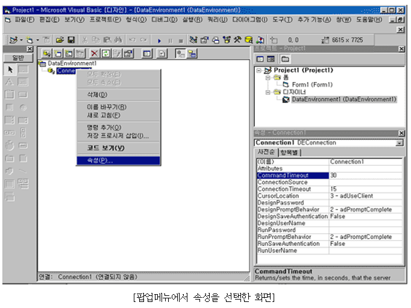Screen dimensions: 411x308
Task: Collapse the 디자이너 folder node
Action: (x=268, y=92)
